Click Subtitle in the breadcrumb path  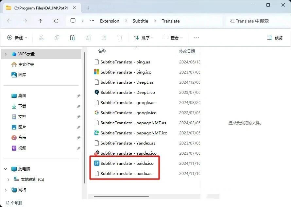[140, 21]
